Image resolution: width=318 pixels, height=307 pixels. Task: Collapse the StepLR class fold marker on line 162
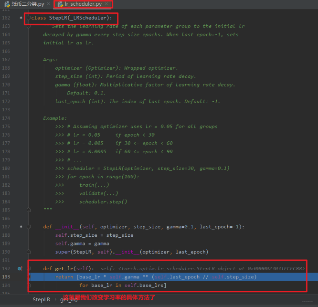tap(29, 18)
